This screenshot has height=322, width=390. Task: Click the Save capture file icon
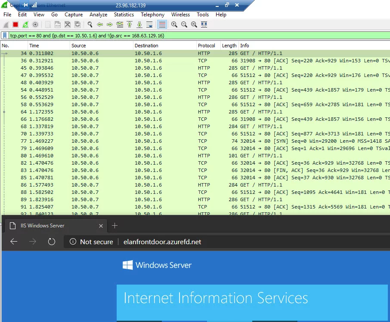tap(58, 25)
